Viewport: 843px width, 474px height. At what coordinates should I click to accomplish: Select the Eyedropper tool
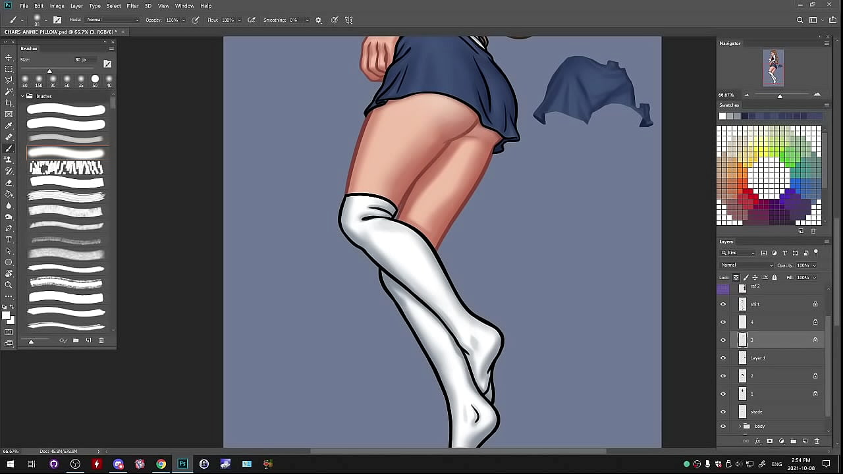click(x=9, y=126)
